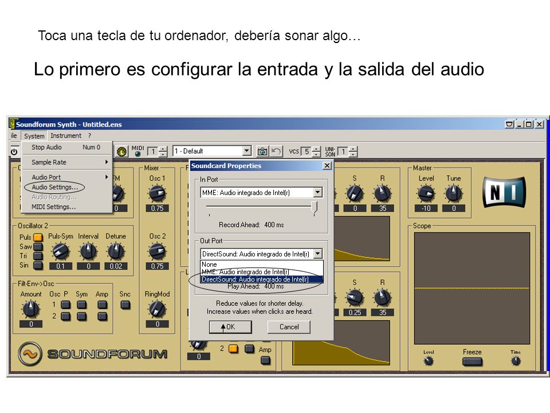
Task: Close the Soundcard Properties dialog
Action: click(327, 165)
